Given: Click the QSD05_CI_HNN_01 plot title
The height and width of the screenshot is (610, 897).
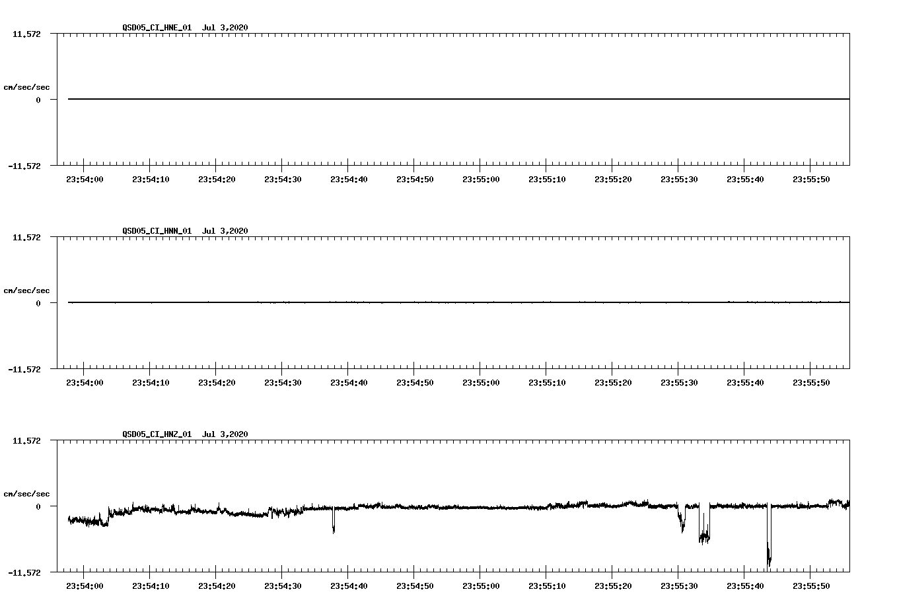Looking at the screenshot, I should pyautogui.click(x=185, y=230).
